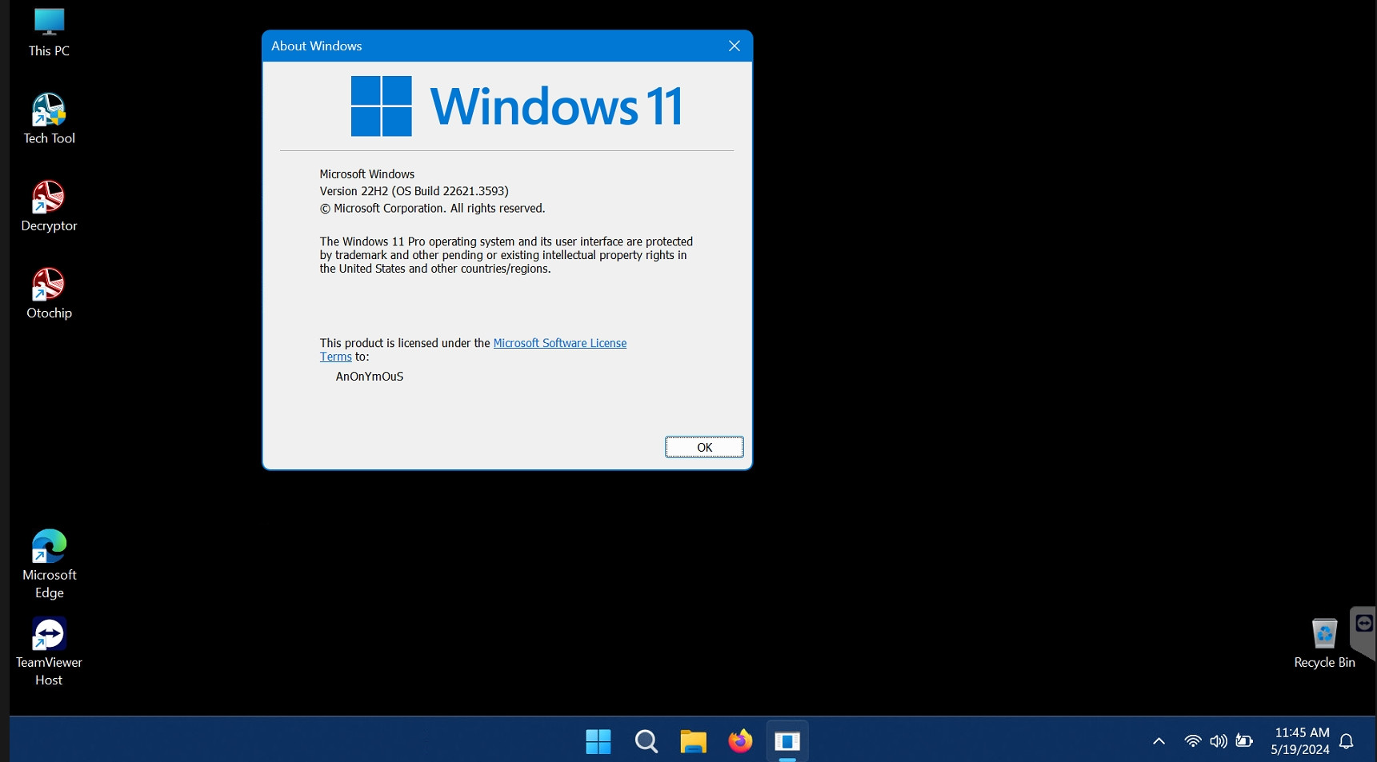This screenshot has width=1377, height=762.
Task: Open the This PC desktop icon
Action: 49,32
